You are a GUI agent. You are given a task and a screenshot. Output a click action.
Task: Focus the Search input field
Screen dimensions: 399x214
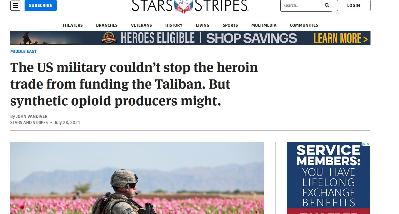(x=301, y=6)
